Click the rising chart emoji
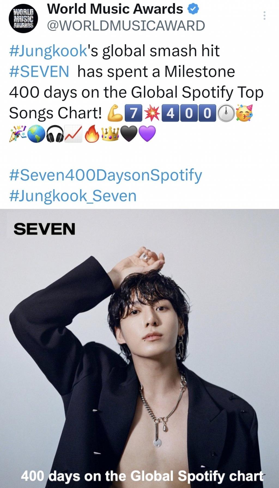279x488 pixels. pyautogui.click(x=73, y=134)
